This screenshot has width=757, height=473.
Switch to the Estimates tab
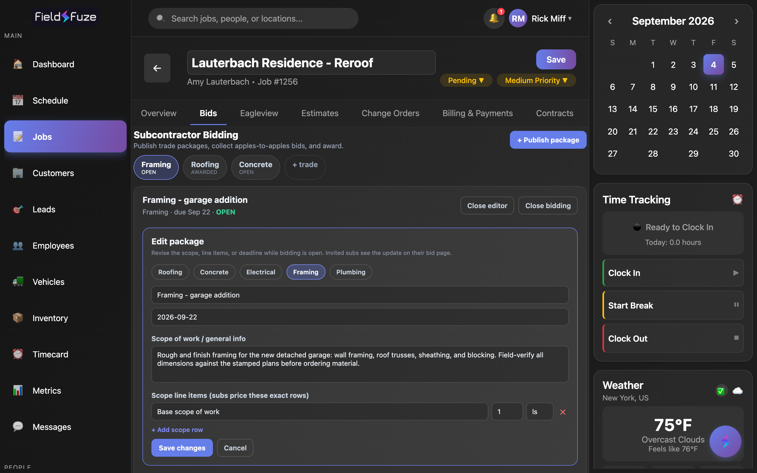tap(320, 113)
